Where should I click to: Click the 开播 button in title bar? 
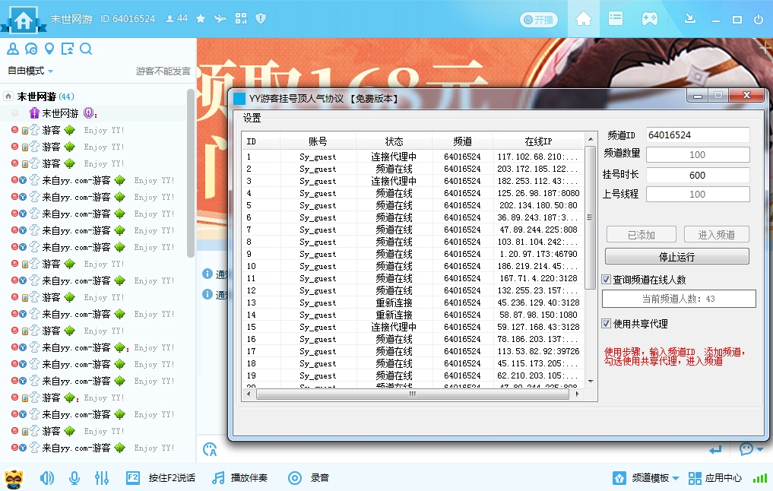click(x=539, y=20)
